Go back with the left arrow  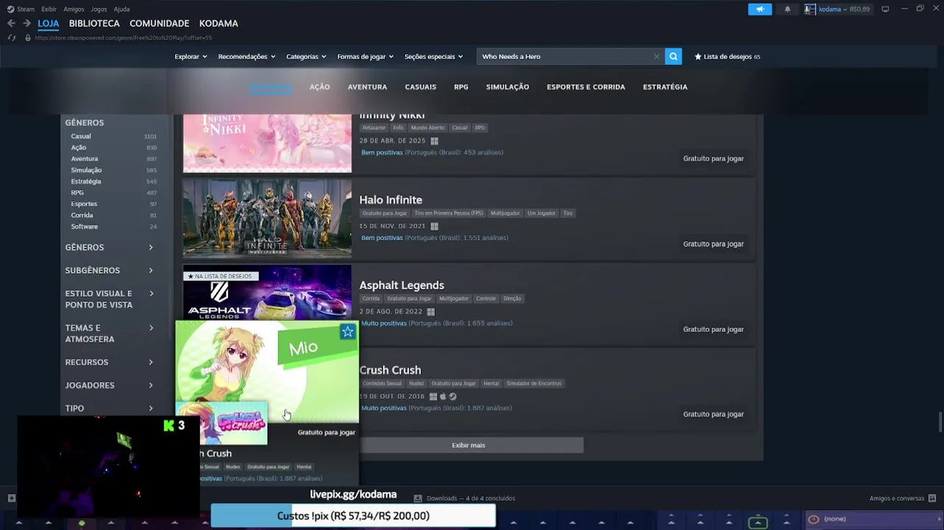(x=11, y=24)
